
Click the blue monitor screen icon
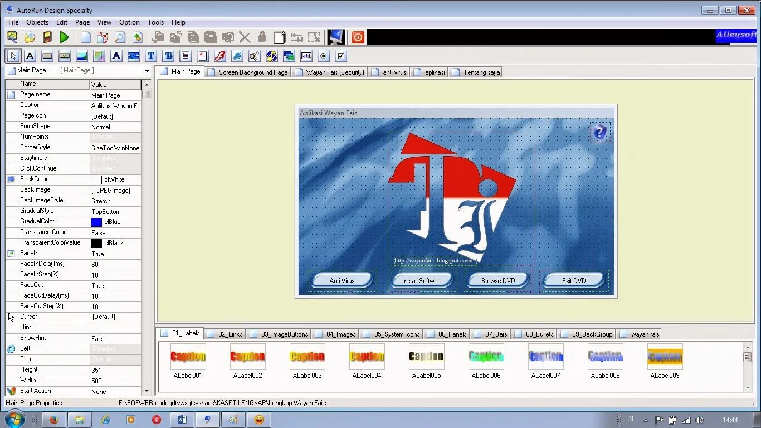coord(336,37)
